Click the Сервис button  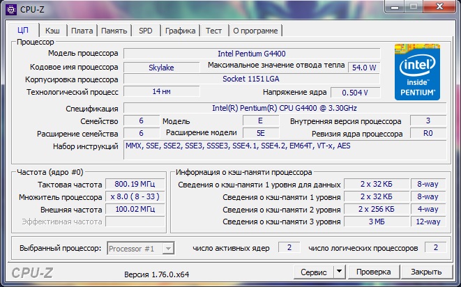coord(314,272)
